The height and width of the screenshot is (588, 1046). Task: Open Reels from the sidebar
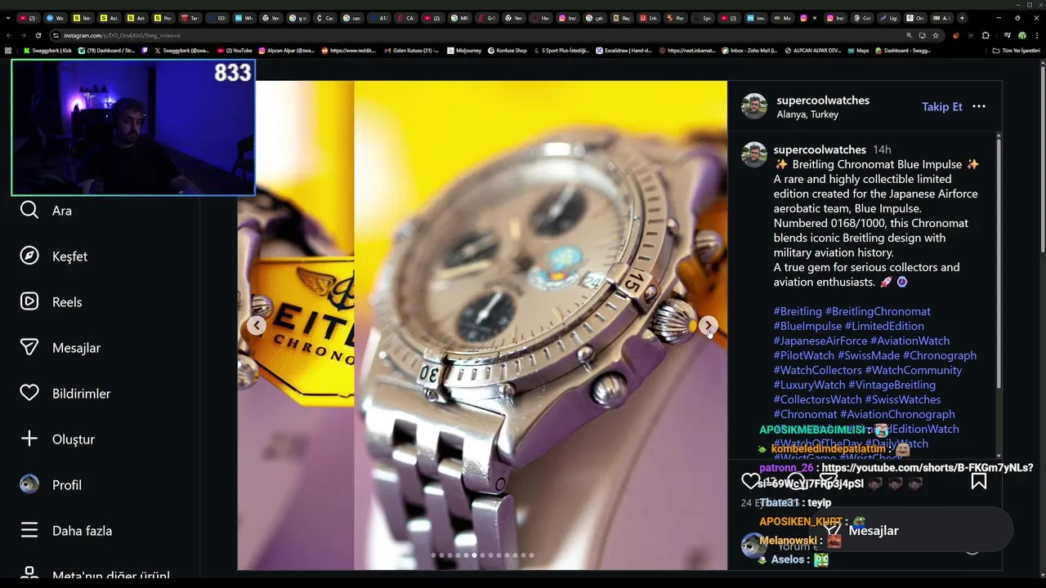[51, 302]
